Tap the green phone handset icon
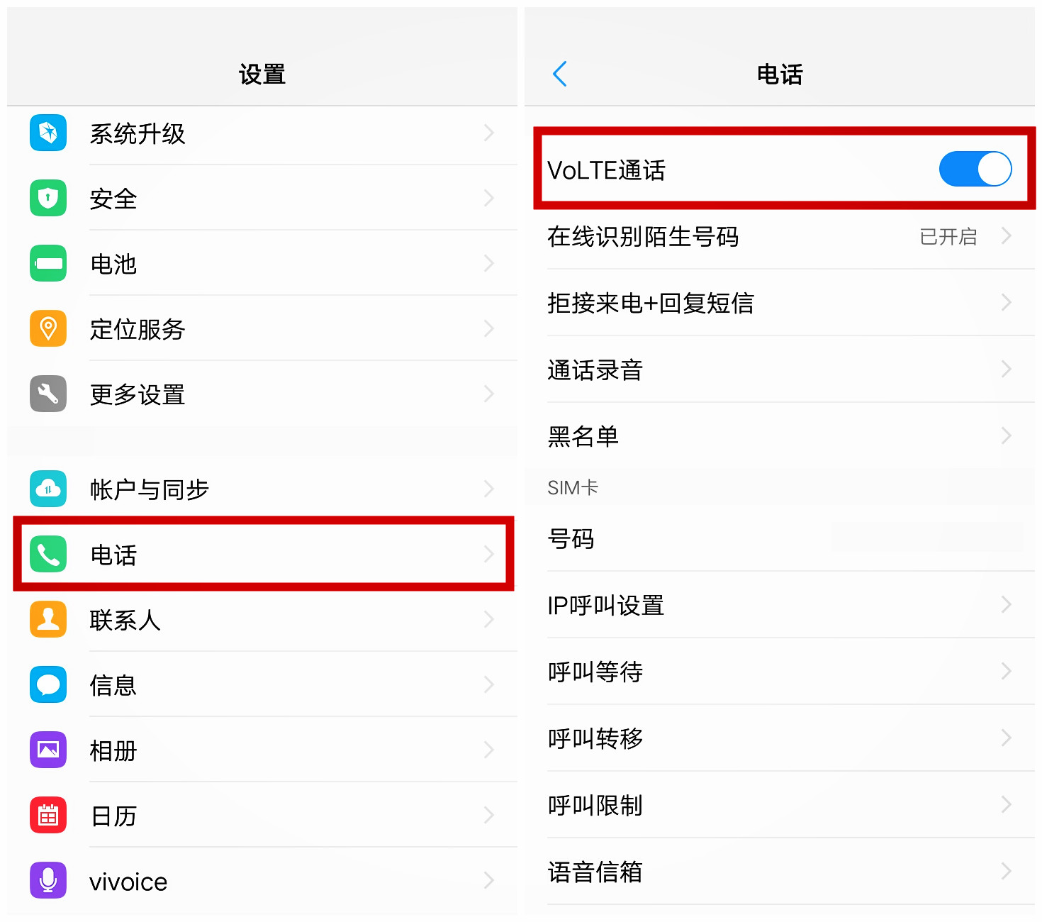1042x922 pixels. coord(48,554)
